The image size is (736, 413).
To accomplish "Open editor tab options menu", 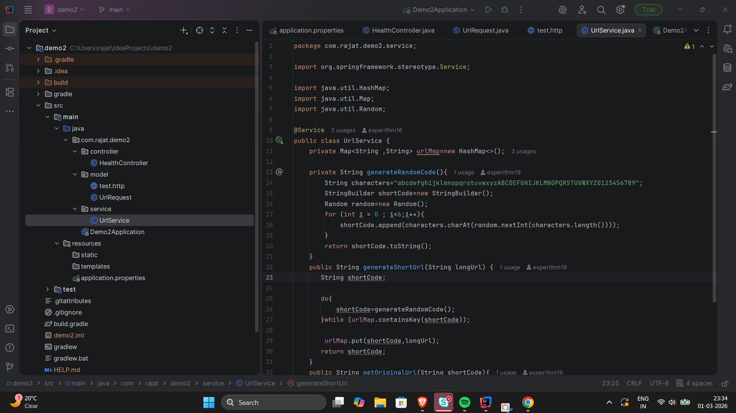I will pos(709,30).
